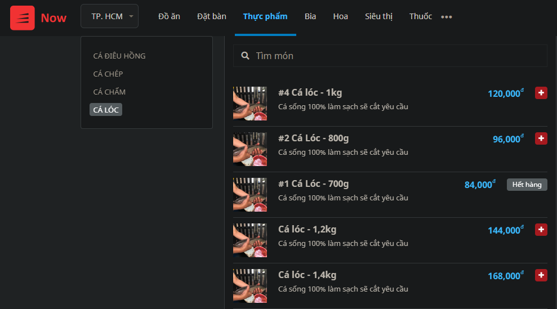Select the CÁ LÓC category
Screen dimensions: 557x309
106,110
